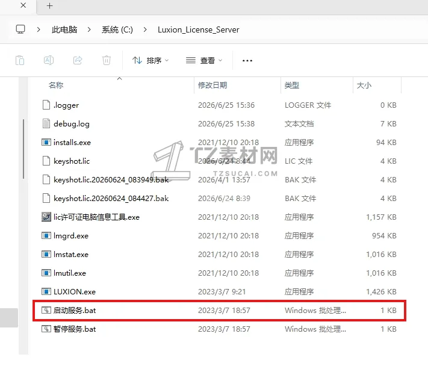Image resolution: width=428 pixels, height=366 pixels.
Task: Add a new tab with plus button
Action: point(50,6)
